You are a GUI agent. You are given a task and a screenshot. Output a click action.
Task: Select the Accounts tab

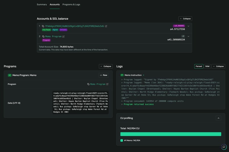point(55,5)
